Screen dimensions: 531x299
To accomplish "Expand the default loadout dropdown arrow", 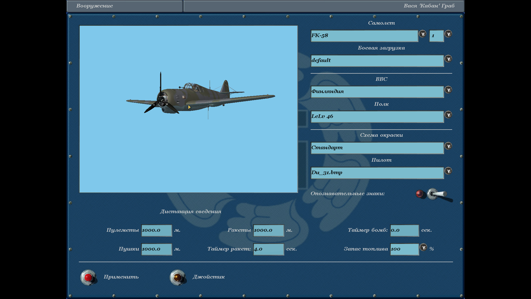I will coord(448,59).
